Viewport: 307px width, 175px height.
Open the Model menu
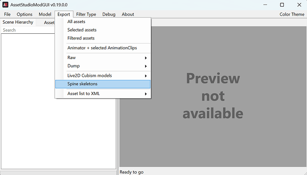point(45,14)
